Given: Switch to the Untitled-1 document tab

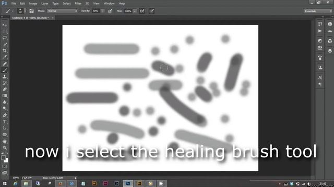Looking at the screenshot, I should point(30,18).
